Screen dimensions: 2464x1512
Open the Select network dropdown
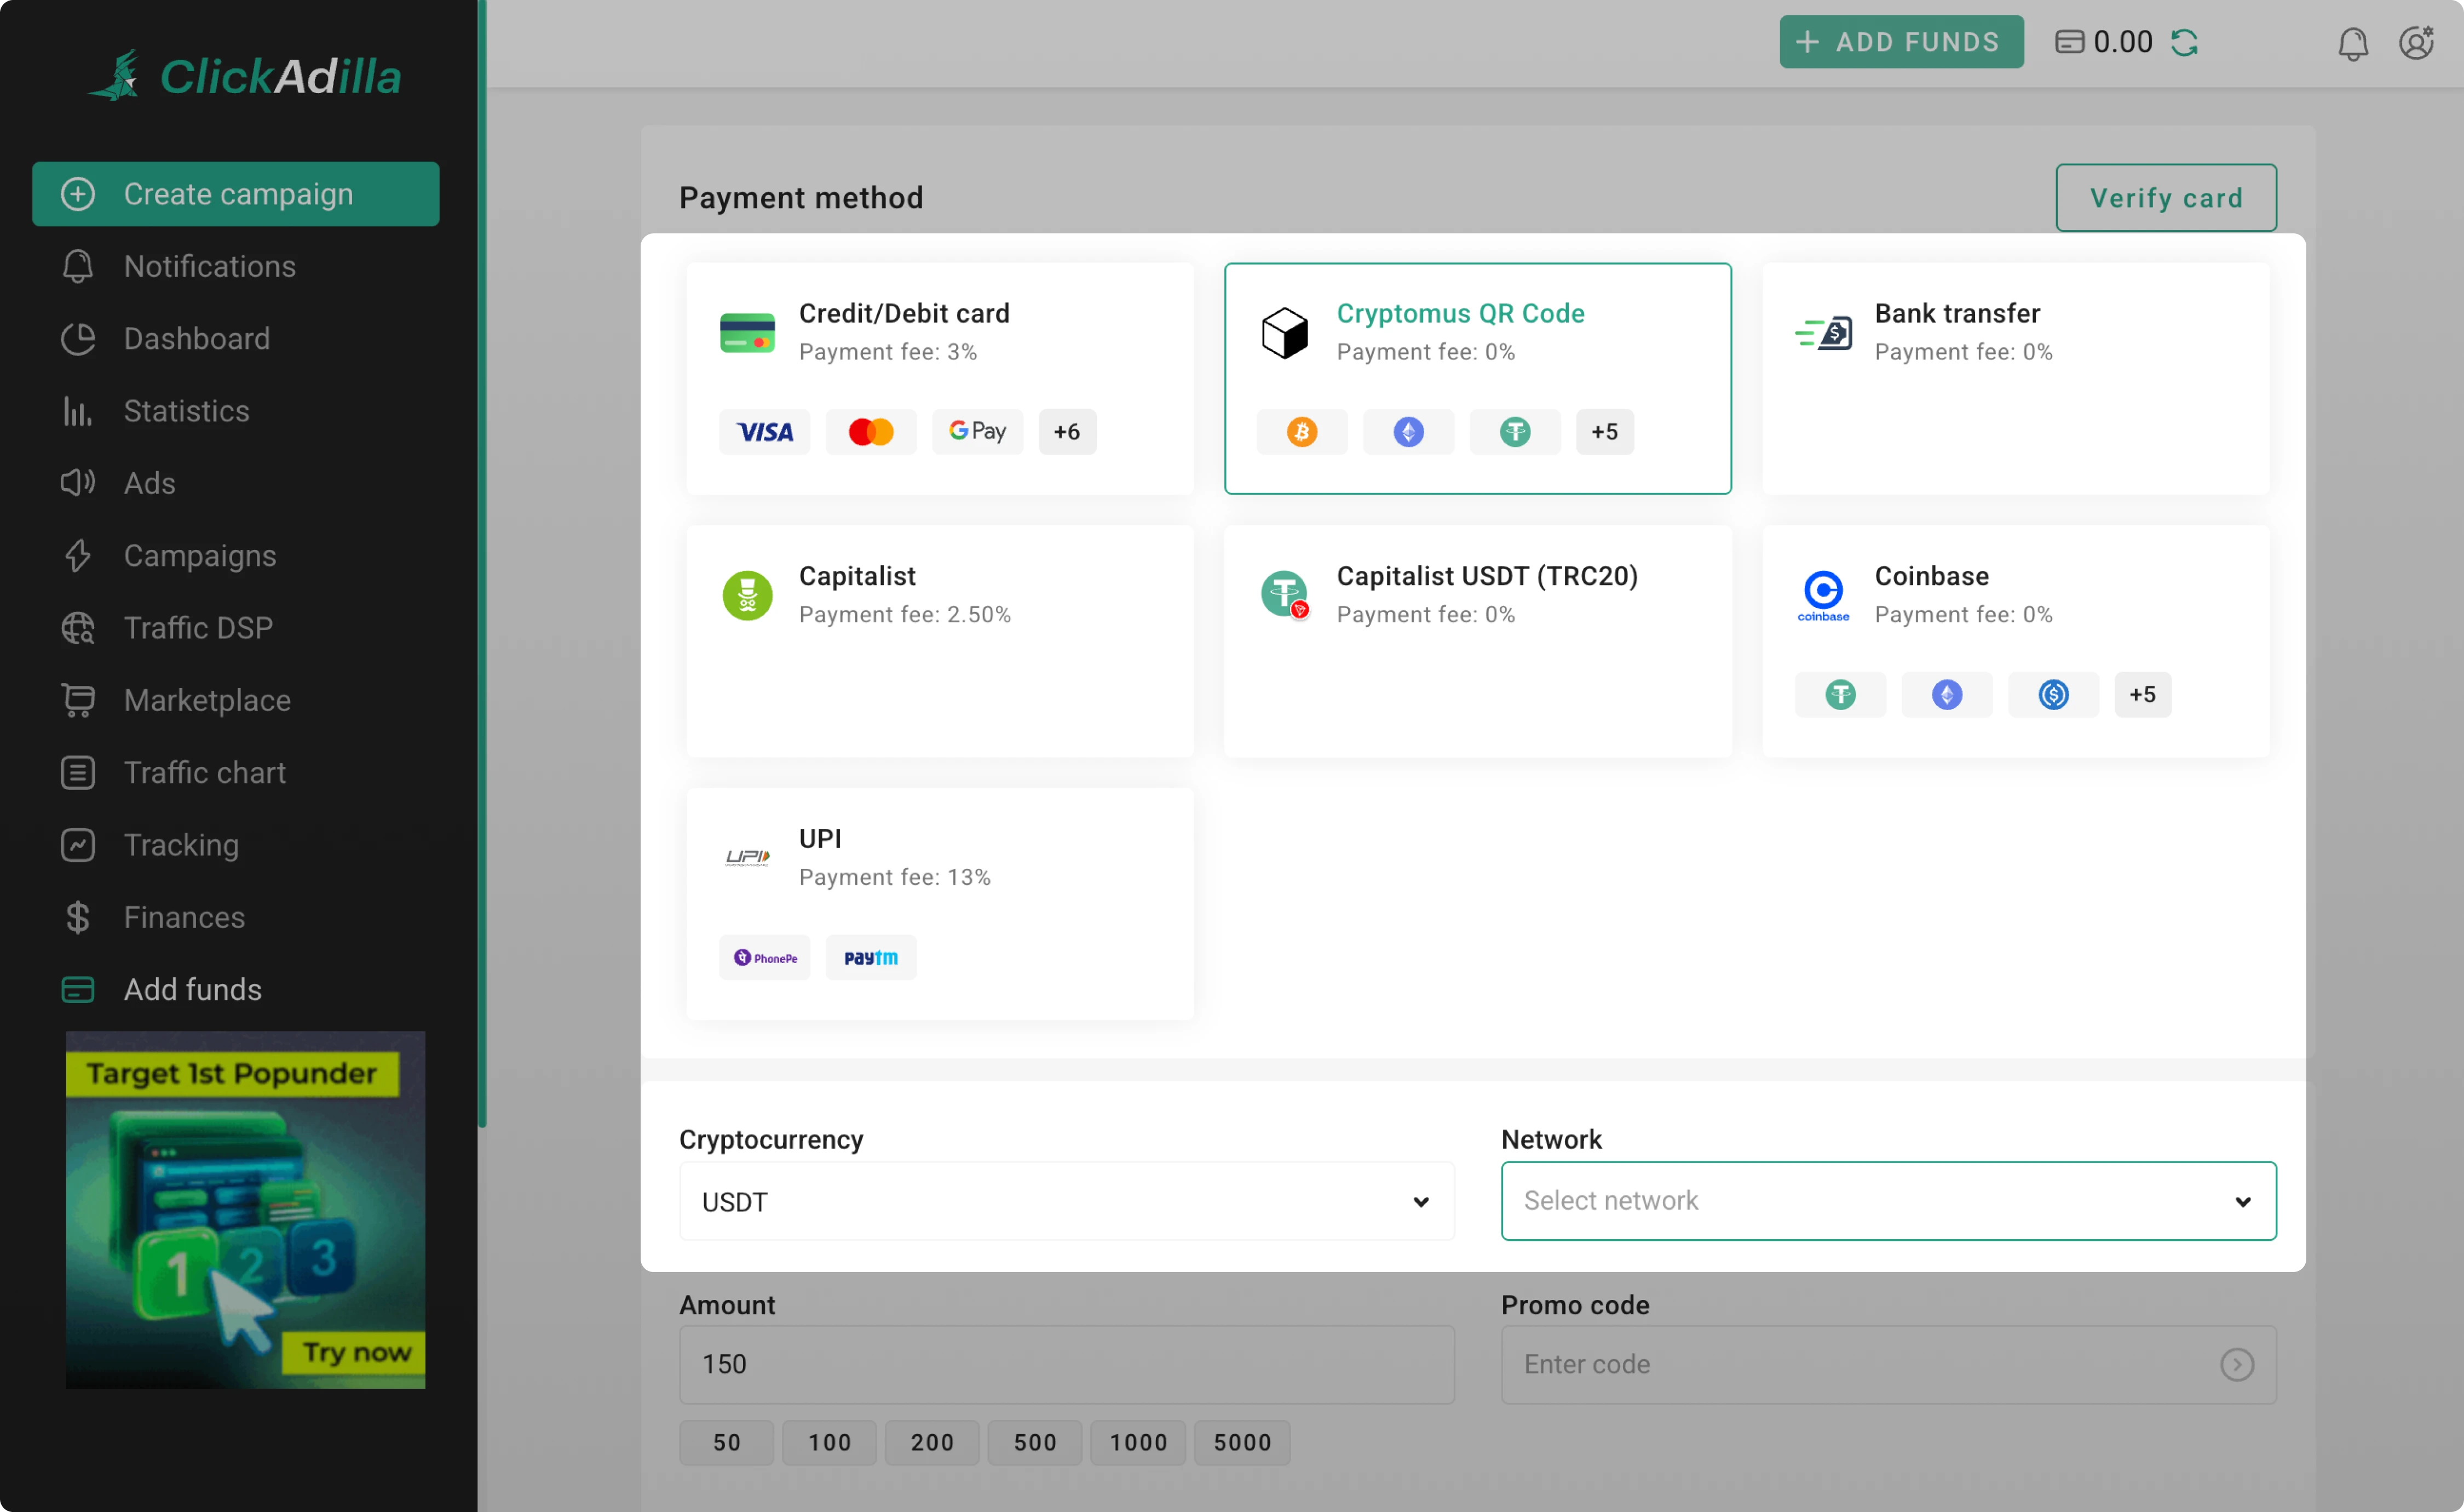pos(1888,1201)
